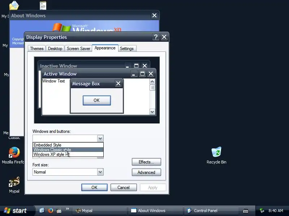The height and width of the screenshot is (216, 289).
Task: Confirm with the dialog's bottom OK button
Action: pos(94,187)
